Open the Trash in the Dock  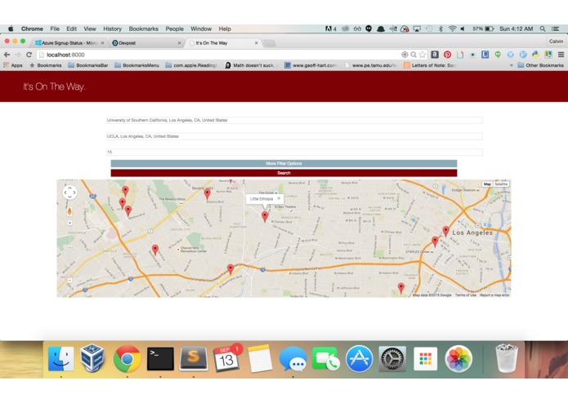pyautogui.click(x=507, y=359)
